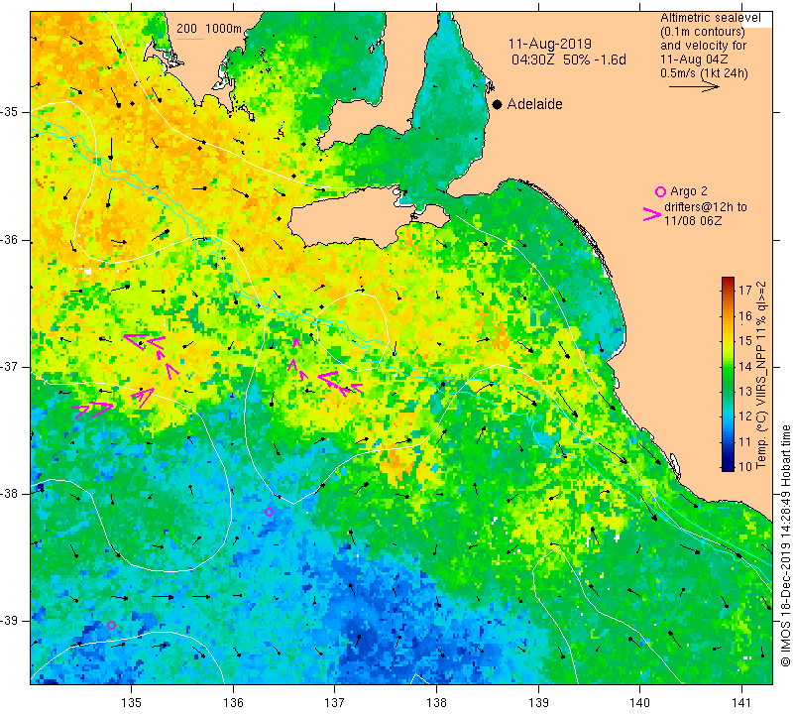Click the Adelaide label text
Screen dimensions: 793x714
[x=534, y=104]
